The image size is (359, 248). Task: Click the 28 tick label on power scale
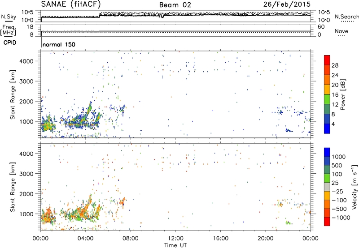(335, 65)
